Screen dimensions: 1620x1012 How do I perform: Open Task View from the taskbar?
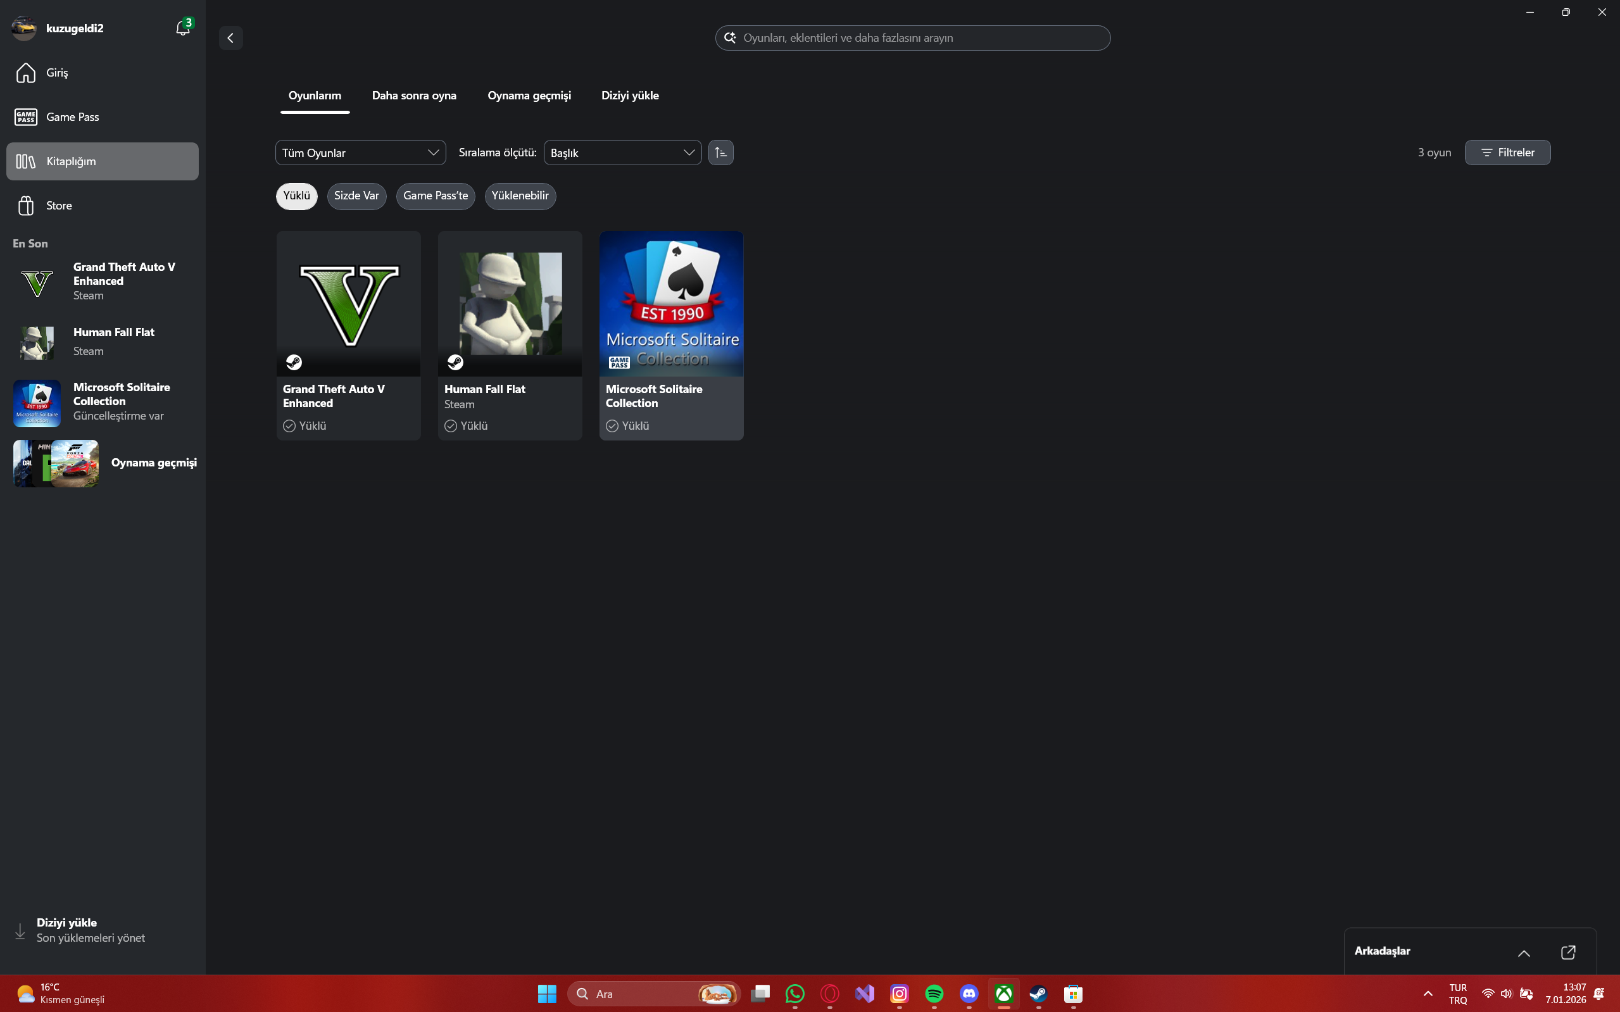pyautogui.click(x=760, y=994)
